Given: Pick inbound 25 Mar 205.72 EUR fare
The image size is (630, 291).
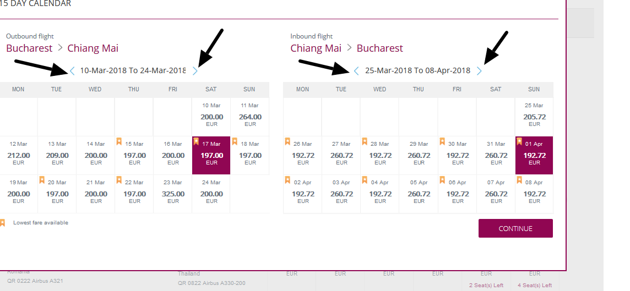Looking at the screenshot, I should tap(534, 117).
